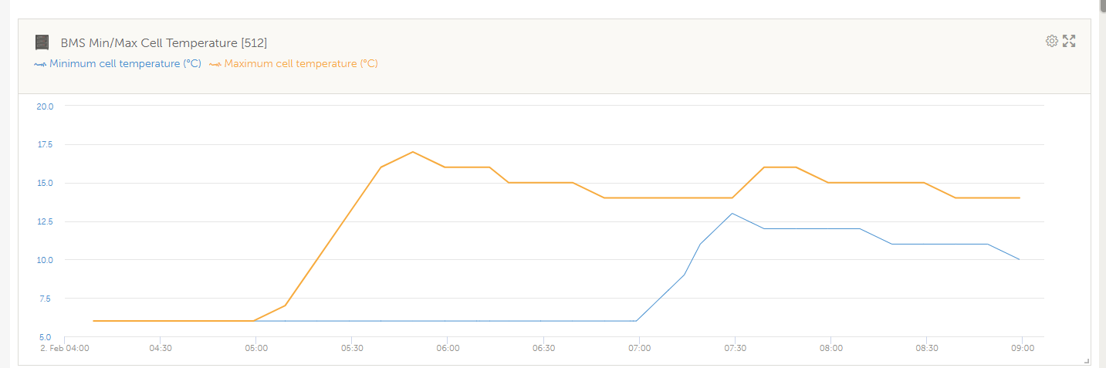Click the 07:00 time axis label
The image size is (1106, 368).
coord(639,348)
